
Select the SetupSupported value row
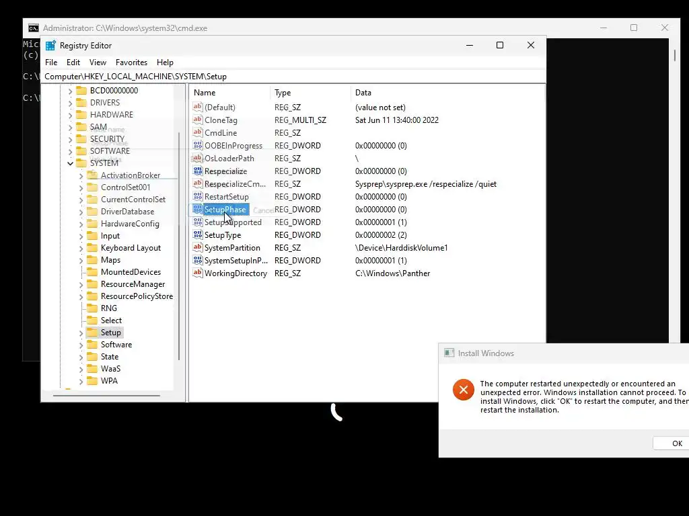(x=367, y=222)
